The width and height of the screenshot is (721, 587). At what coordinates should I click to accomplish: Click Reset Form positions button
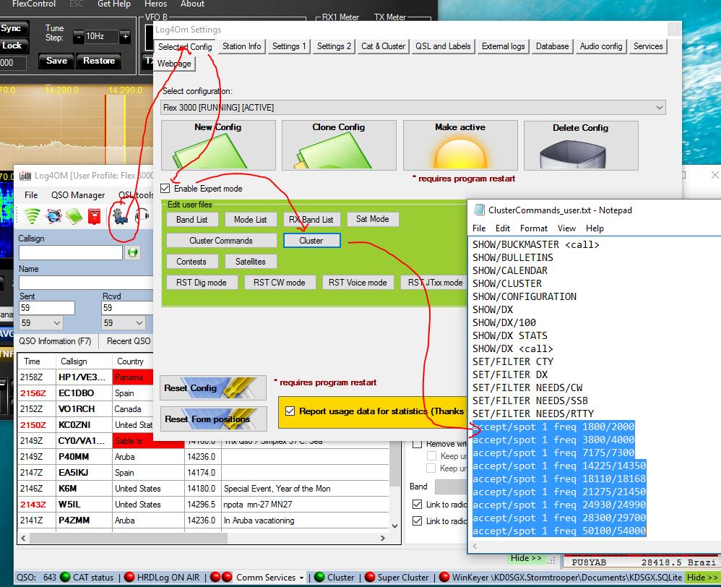[x=213, y=419]
